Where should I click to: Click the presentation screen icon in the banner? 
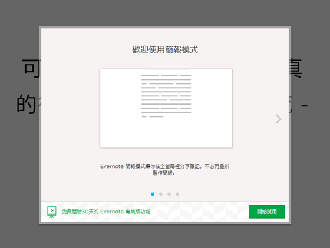pyautogui.click(x=52, y=212)
